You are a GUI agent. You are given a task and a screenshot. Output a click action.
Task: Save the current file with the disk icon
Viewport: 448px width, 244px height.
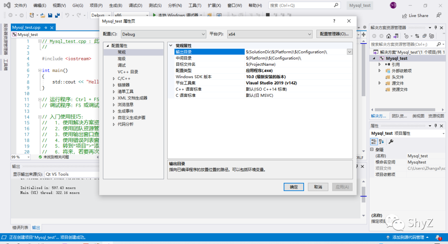point(50,15)
